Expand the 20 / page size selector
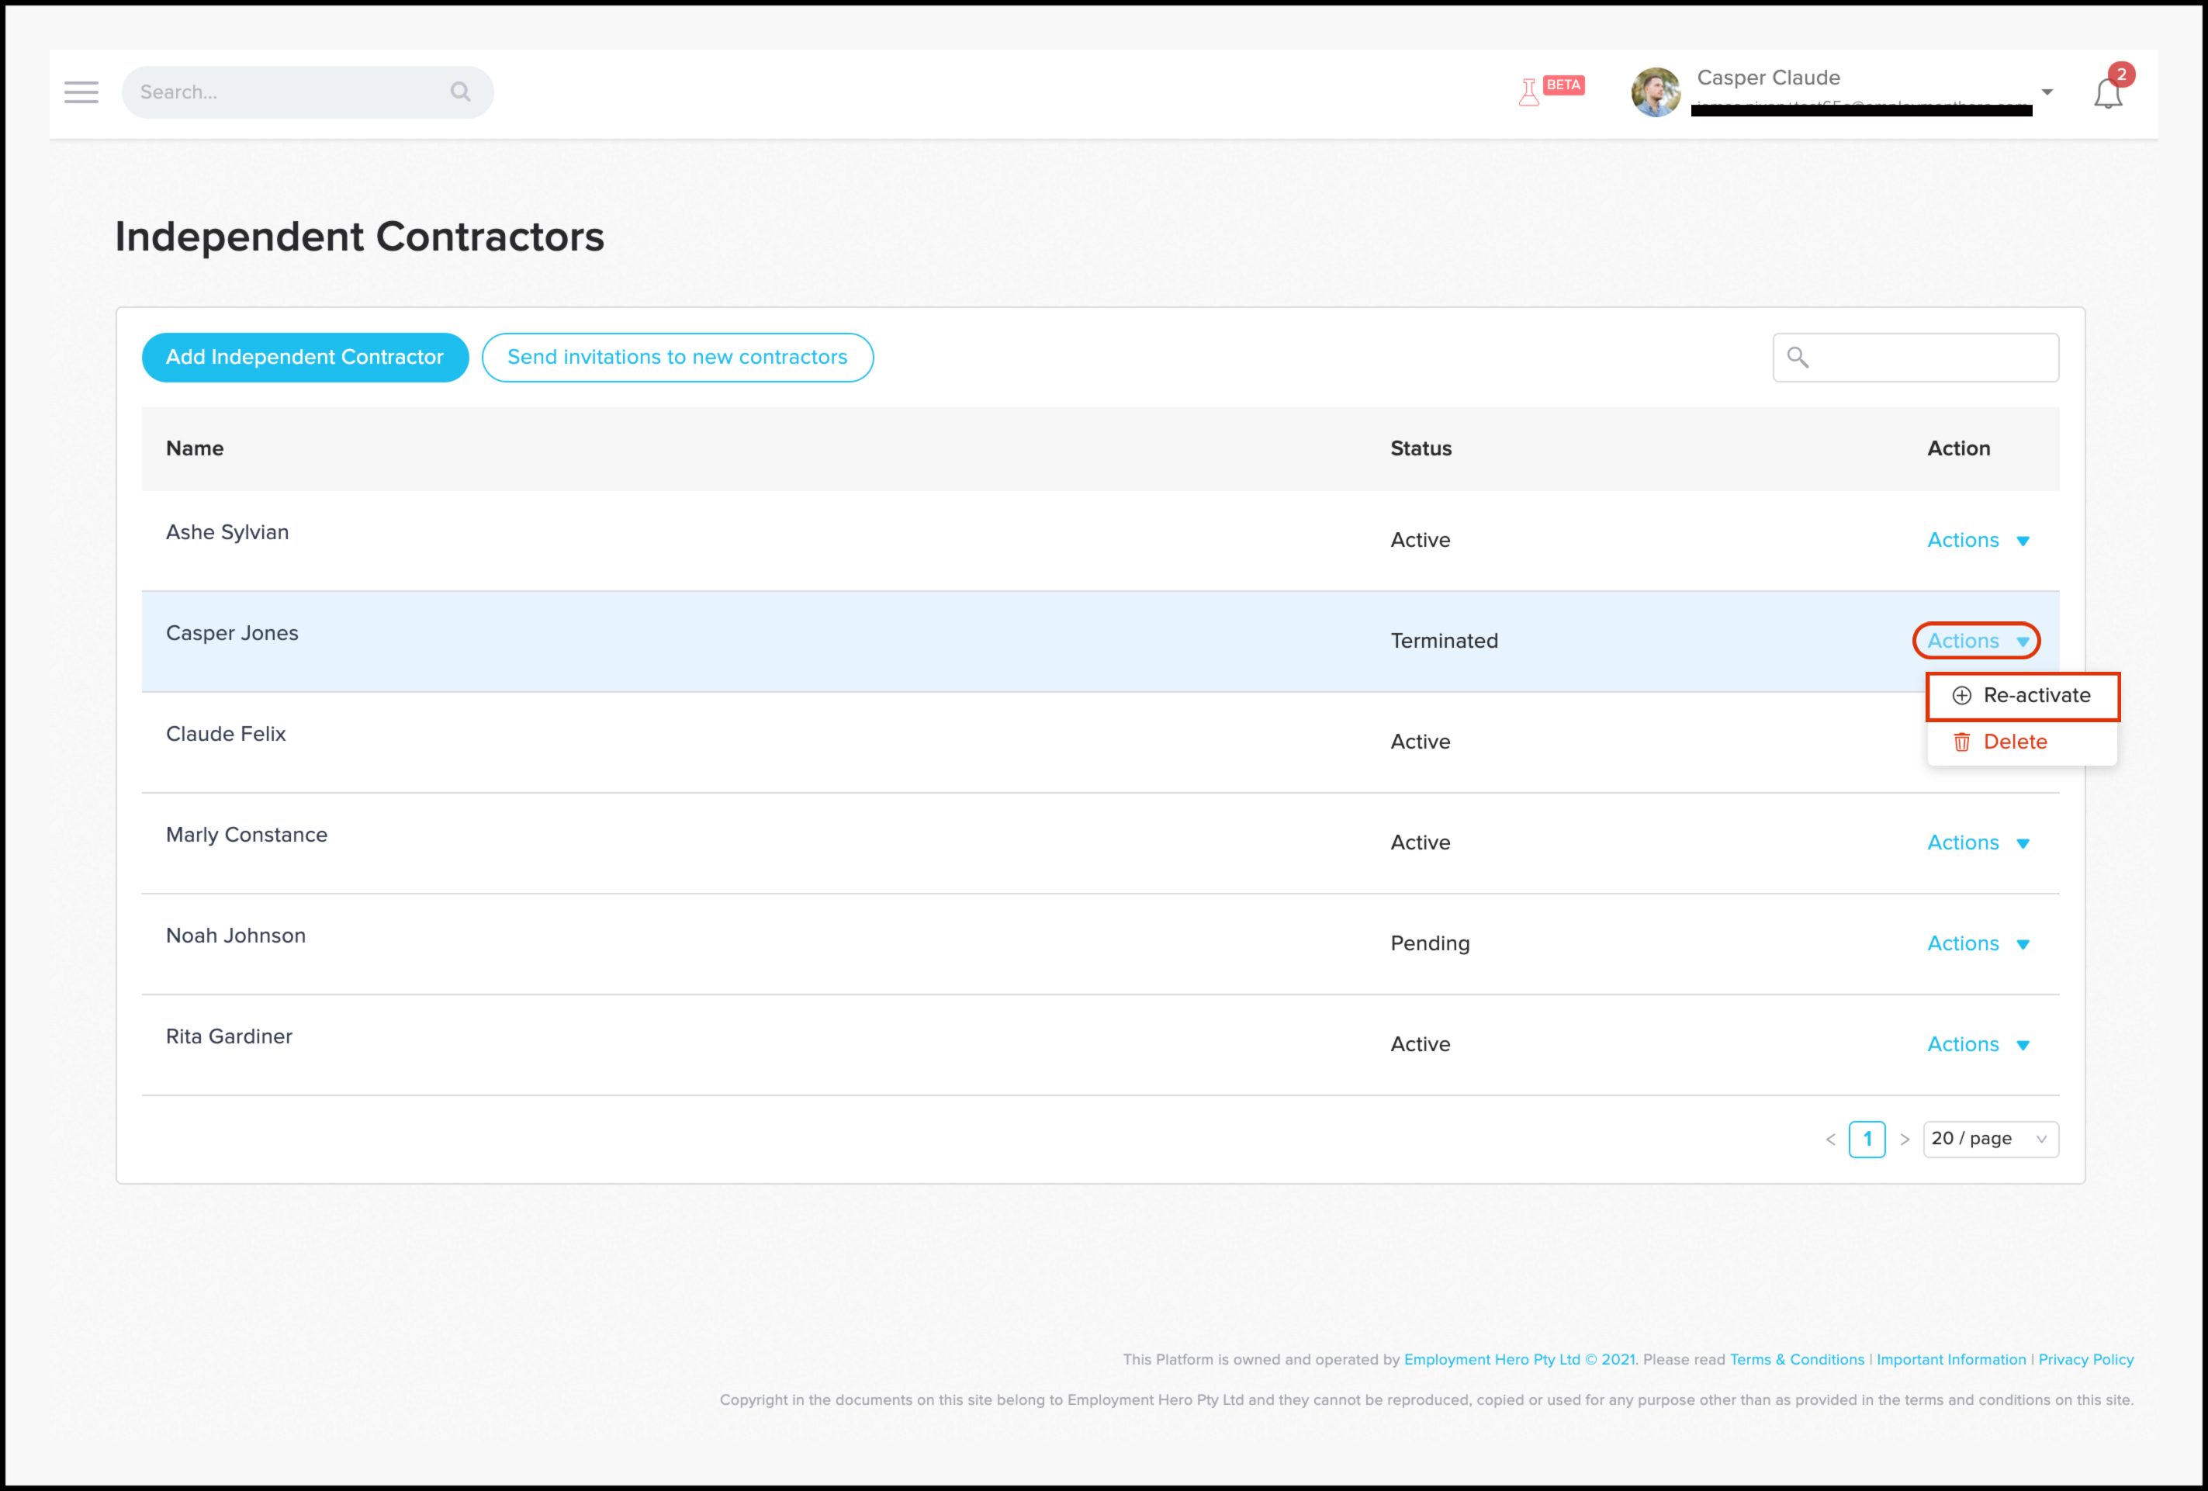2208x1491 pixels. pos(1989,1140)
